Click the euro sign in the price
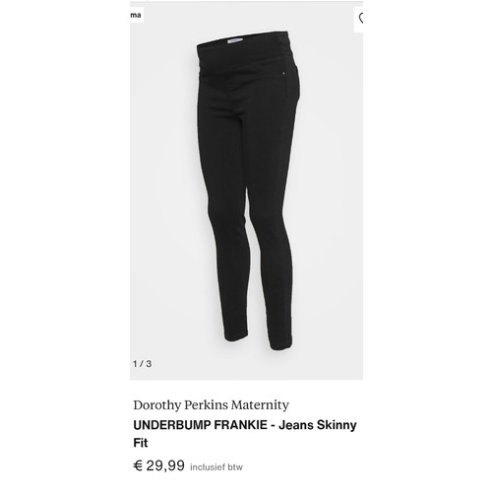This screenshot has height=492, width=492. [x=138, y=465]
